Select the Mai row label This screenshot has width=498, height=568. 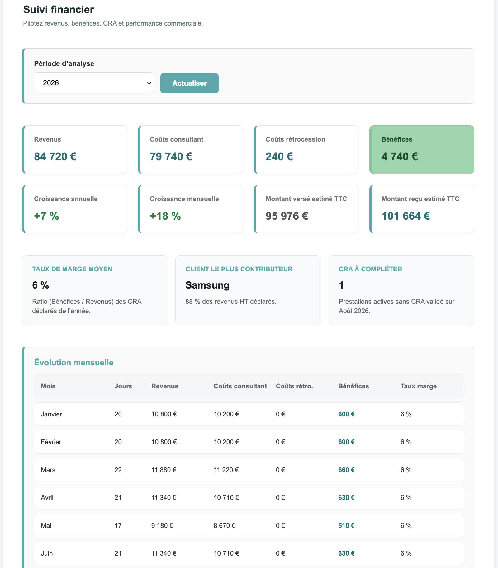pos(46,526)
